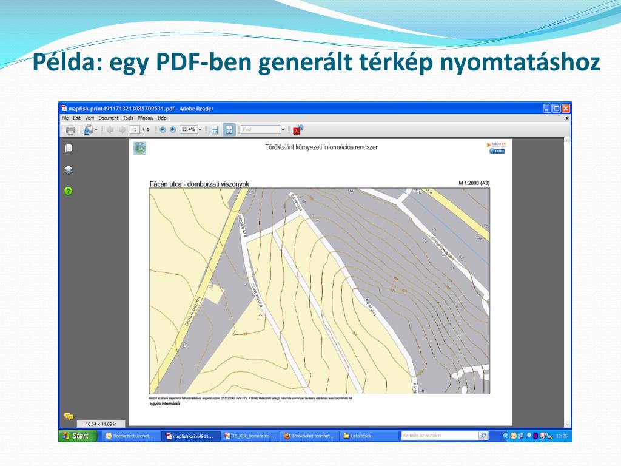Open the Document menu
This screenshot has width=621, height=466.
[109, 118]
